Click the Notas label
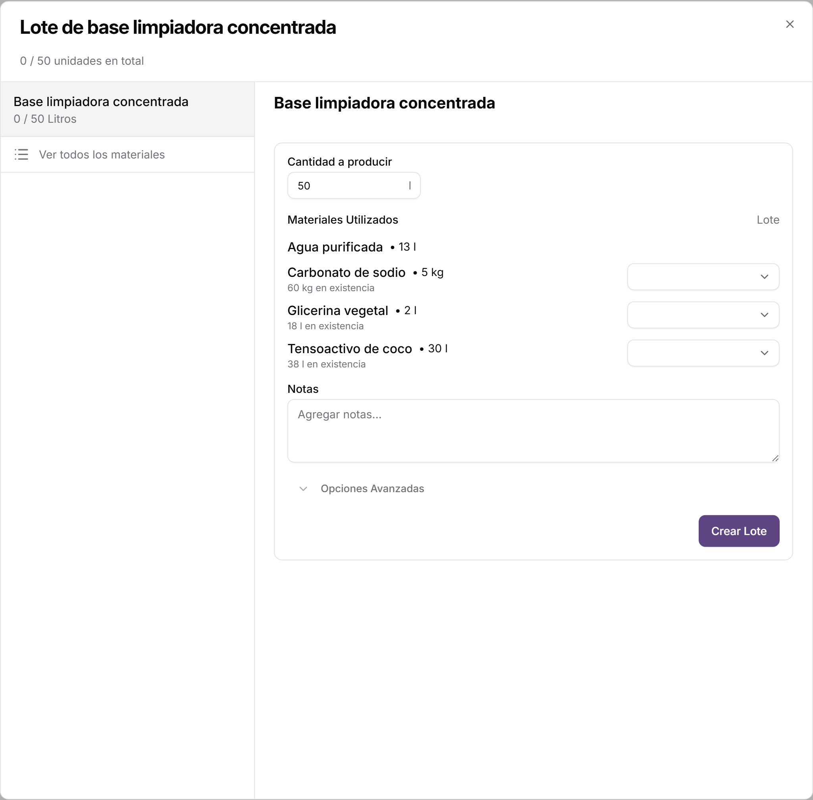The image size is (813, 800). coord(303,389)
